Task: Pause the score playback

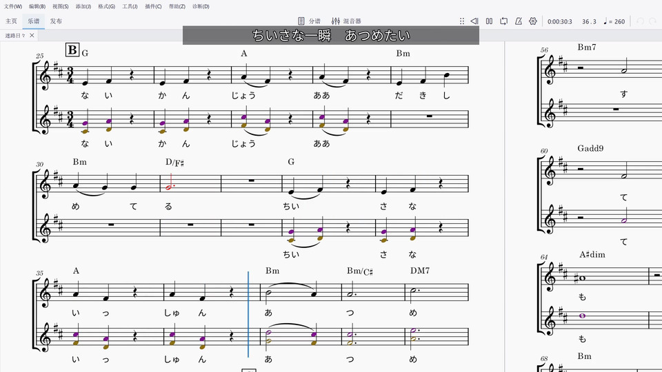Action: [x=489, y=21]
